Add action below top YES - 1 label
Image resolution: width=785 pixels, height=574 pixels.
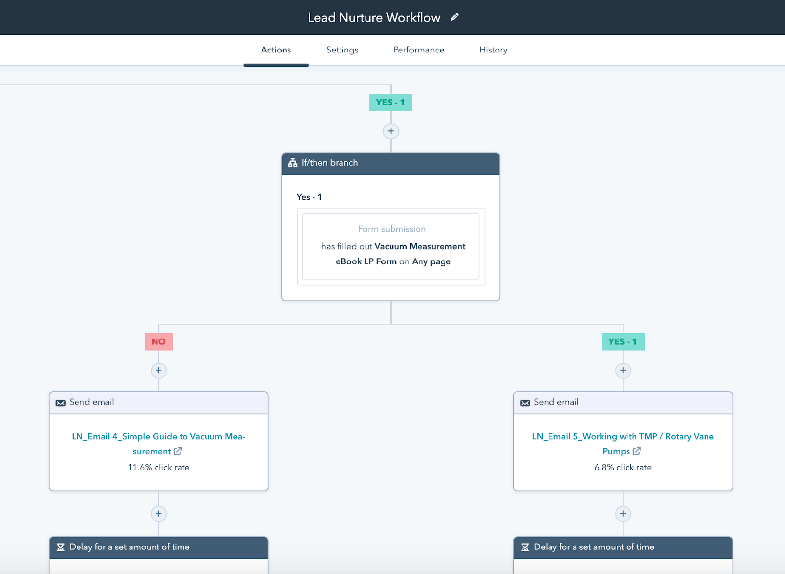coord(391,131)
